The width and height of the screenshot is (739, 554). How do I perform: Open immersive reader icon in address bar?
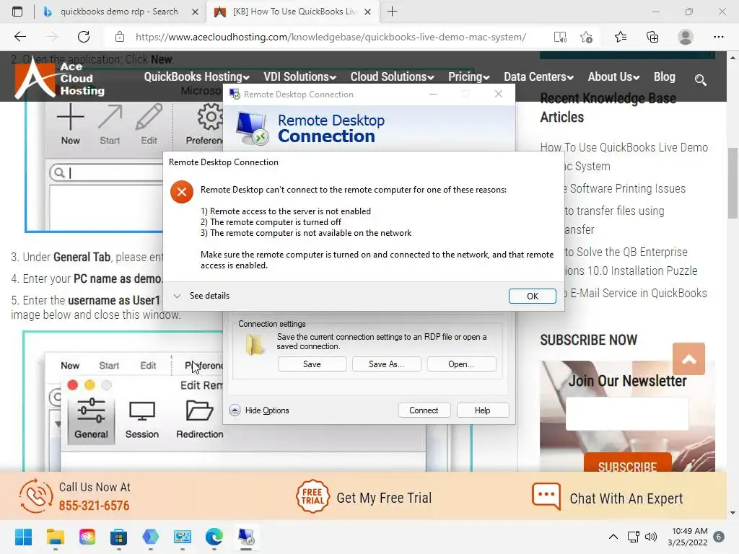coord(560,37)
